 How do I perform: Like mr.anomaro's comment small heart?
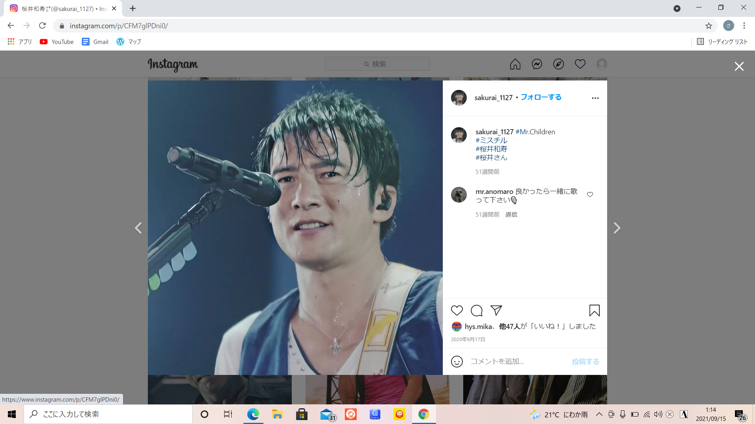click(590, 195)
